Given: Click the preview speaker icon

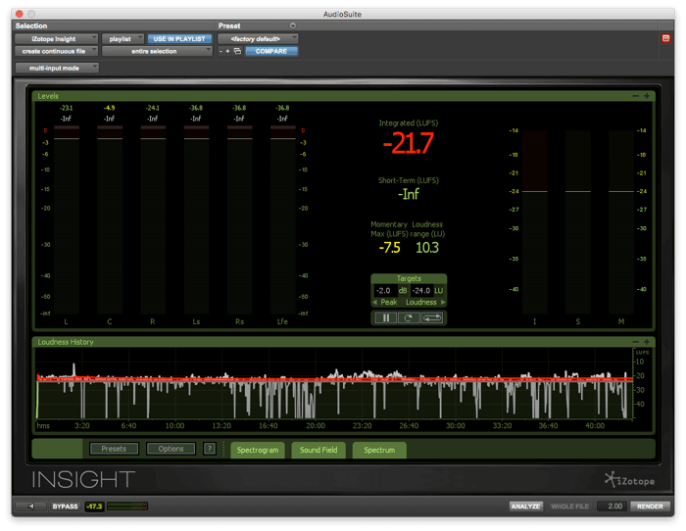Looking at the screenshot, I should pyautogui.click(x=31, y=507).
